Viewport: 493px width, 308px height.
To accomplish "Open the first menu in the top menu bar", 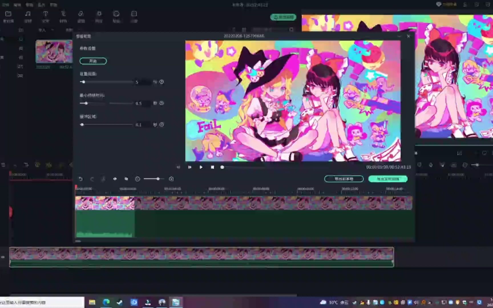I will [x=5, y=5].
